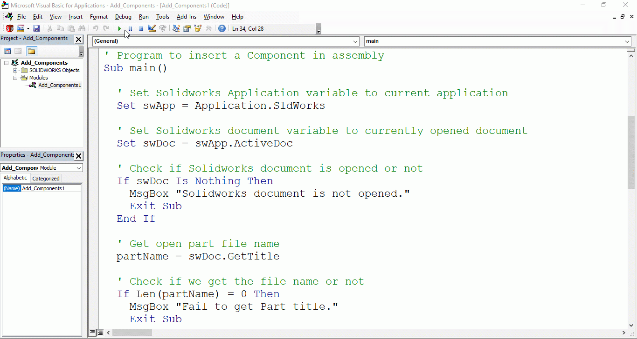637x339 pixels.
Task: Open the Object Browser icon
Action: [x=198, y=28]
